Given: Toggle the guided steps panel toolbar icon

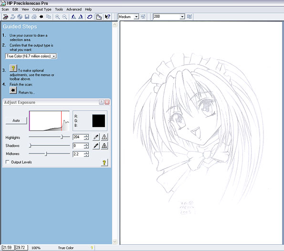Looking at the screenshot, I should coord(99,17).
